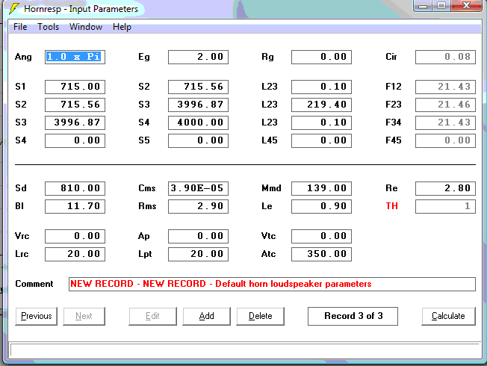The height and width of the screenshot is (366, 487).
Task: Click the Cms field with 3.90E-05
Action: (198, 188)
